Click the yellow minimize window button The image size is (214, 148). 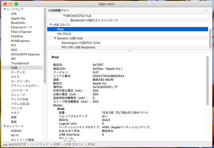[11, 4]
